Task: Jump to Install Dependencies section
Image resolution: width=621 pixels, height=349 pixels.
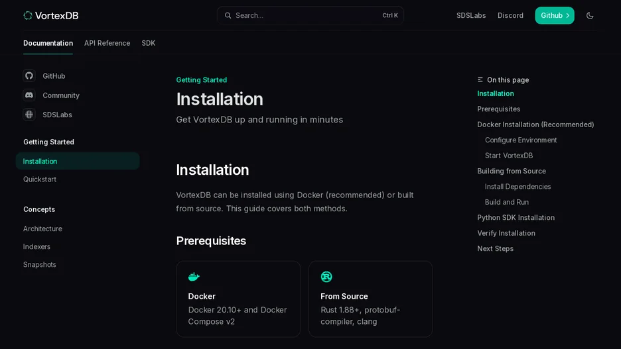Action: point(517,187)
